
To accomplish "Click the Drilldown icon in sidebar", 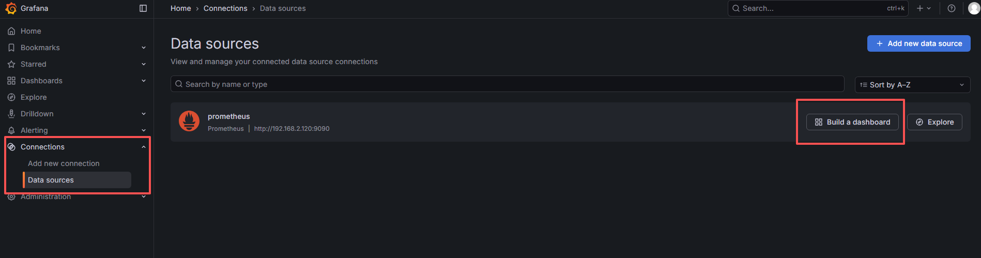I will tap(11, 114).
